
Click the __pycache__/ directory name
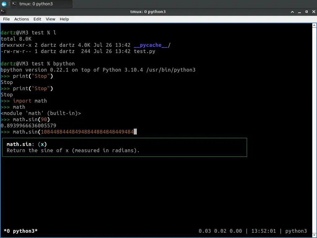point(152,45)
